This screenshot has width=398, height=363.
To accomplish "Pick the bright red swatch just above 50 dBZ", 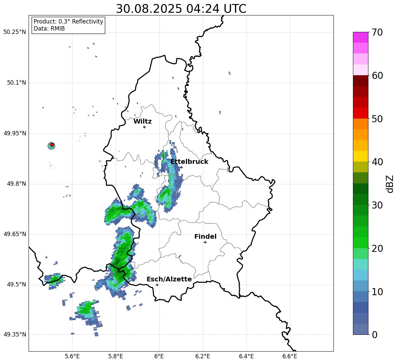I will click(x=360, y=113).
